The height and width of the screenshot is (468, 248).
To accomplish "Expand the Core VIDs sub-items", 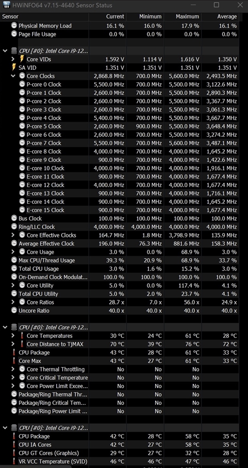I will (13, 59).
